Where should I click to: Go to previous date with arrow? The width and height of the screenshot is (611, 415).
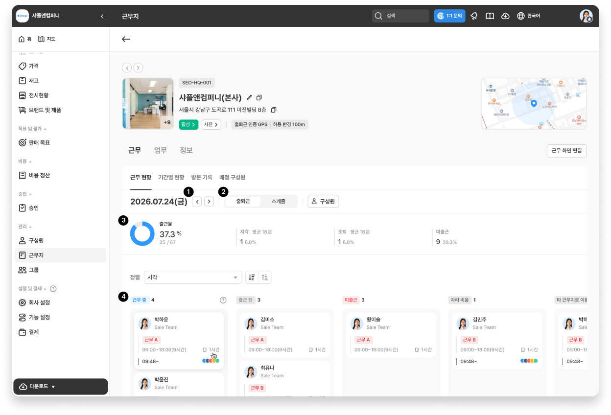point(197,202)
